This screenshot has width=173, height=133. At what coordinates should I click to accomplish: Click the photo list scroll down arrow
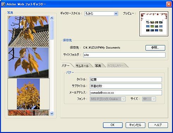pyautogui.click(x=52, y=114)
